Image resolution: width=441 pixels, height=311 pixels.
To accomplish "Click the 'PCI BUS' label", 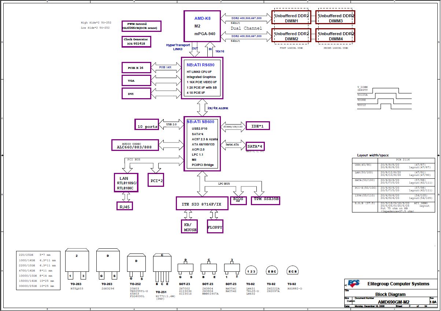I will coord(134,160).
